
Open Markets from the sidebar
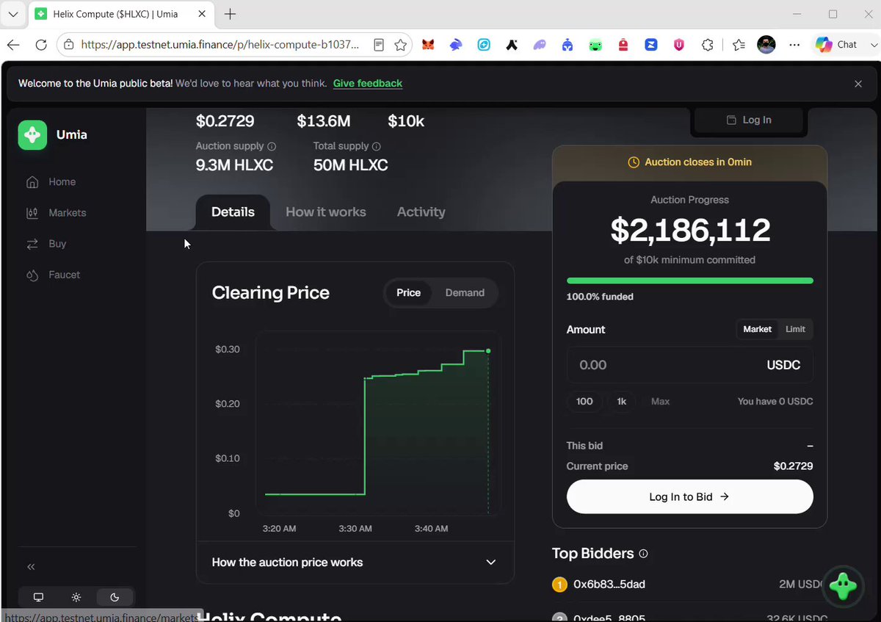click(x=56, y=213)
